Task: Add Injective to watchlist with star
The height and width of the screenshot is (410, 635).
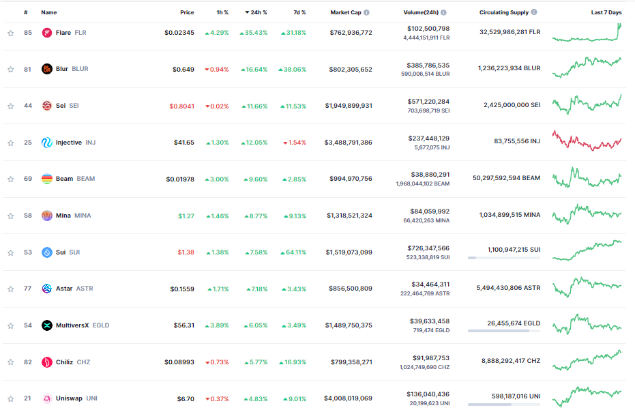Action: pos(10,143)
